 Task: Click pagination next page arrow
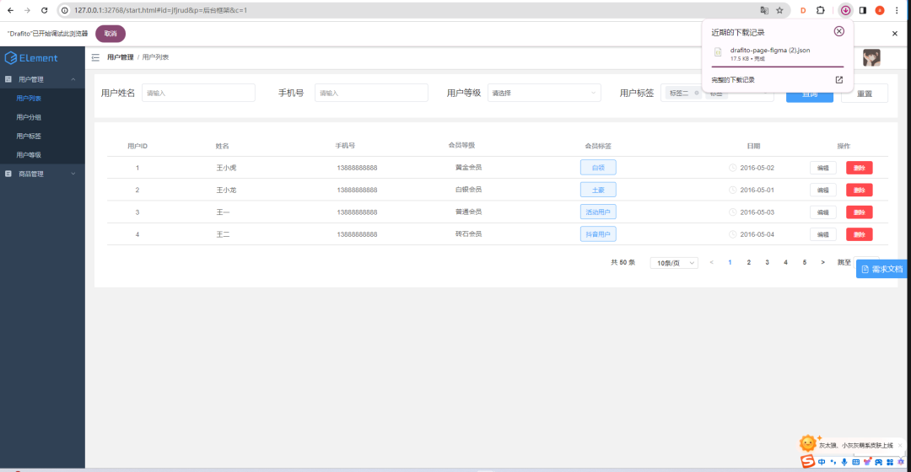[822, 262]
